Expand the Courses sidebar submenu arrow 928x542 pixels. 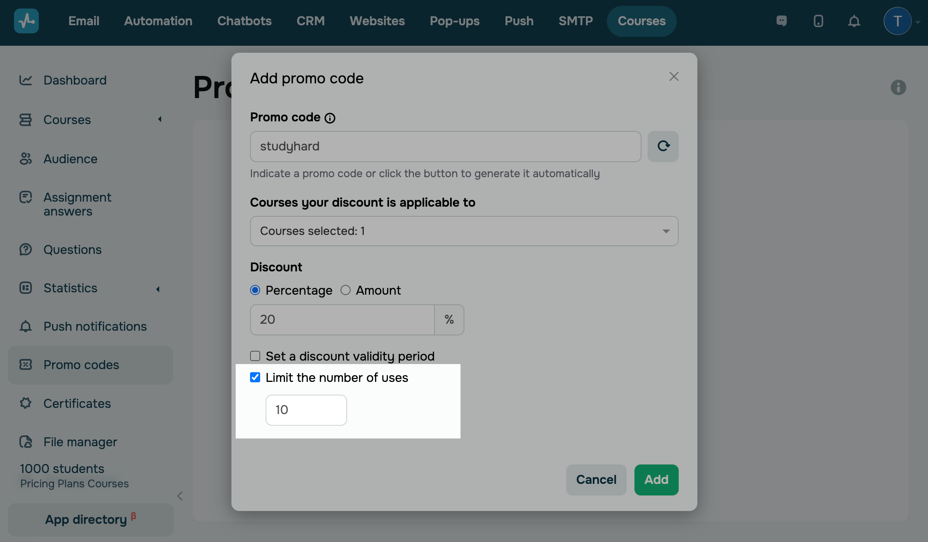pyautogui.click(x=160, y=119)
